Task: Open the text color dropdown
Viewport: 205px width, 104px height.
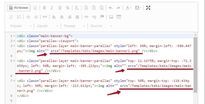Action: point(129,8)
